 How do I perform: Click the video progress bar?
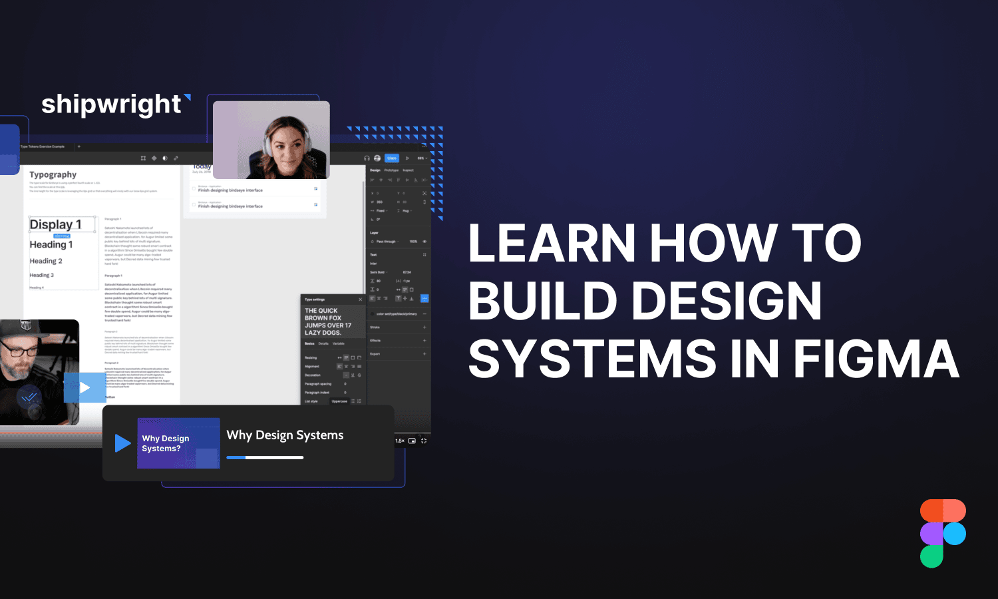coord(265,457)
